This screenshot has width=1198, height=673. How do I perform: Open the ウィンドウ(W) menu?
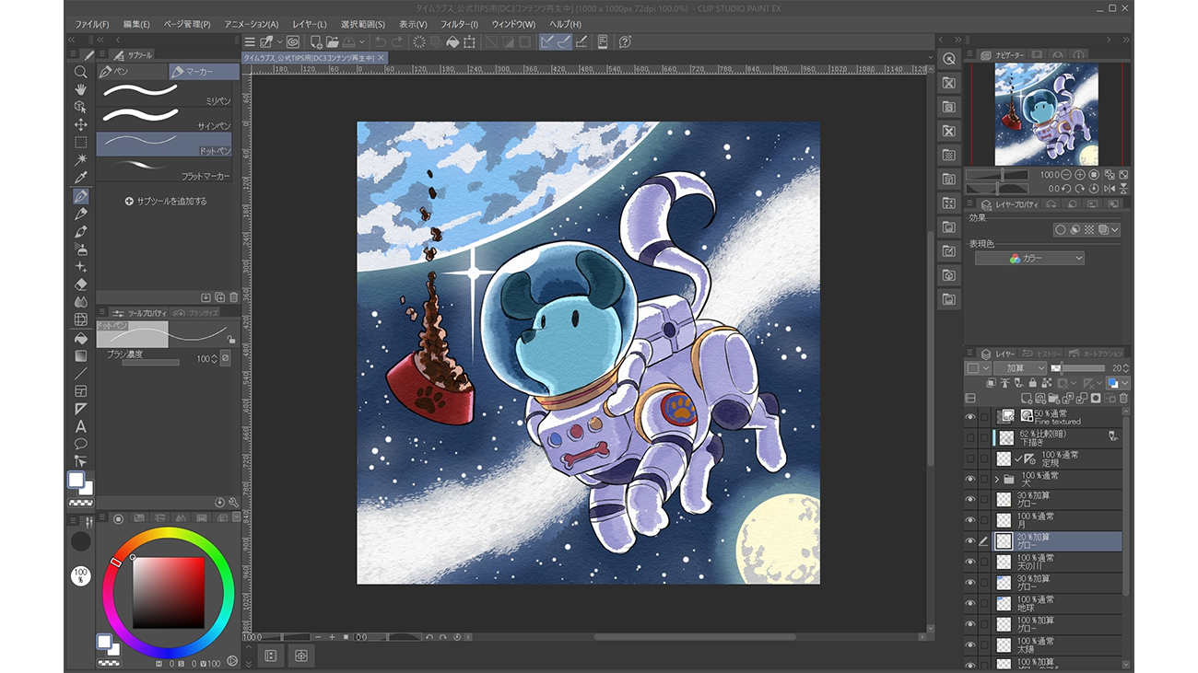click(515, 24)
